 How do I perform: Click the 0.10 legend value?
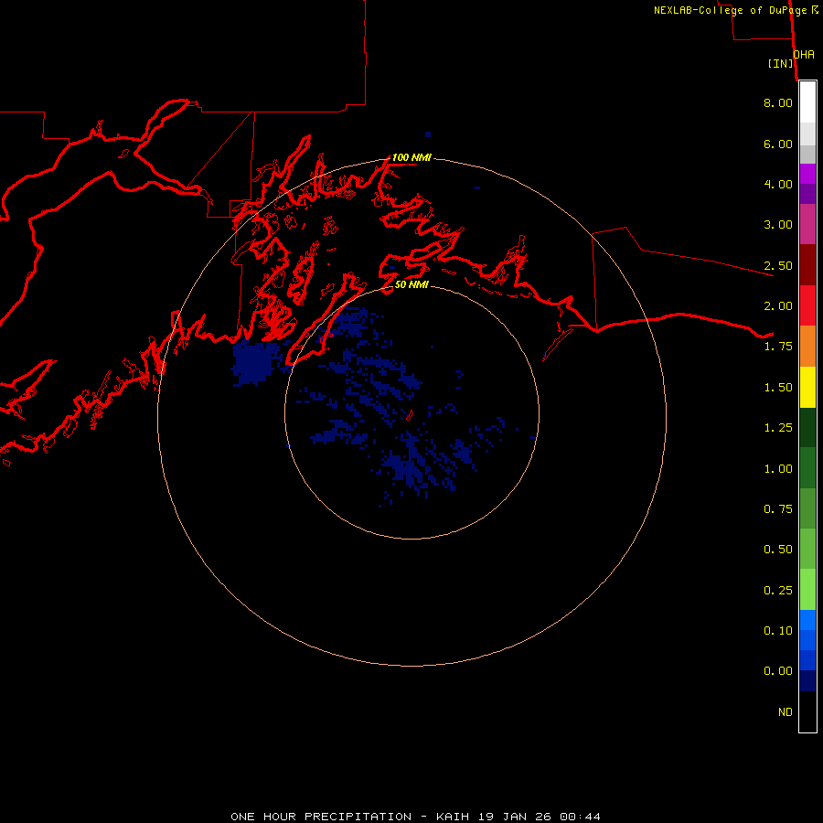click(778, 631)
